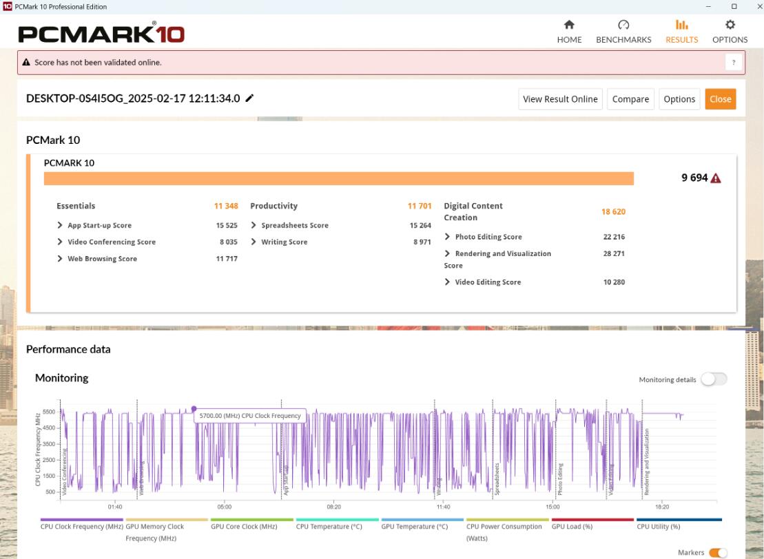Click the View Result Online button
The image size is (764, 559).
click(x=559, y=99)
